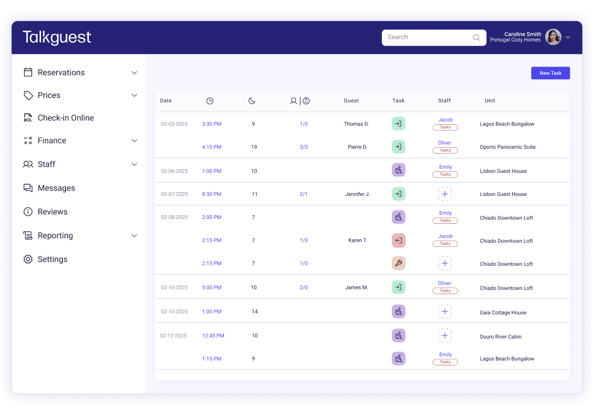Click the New Task button

[550, 73]
